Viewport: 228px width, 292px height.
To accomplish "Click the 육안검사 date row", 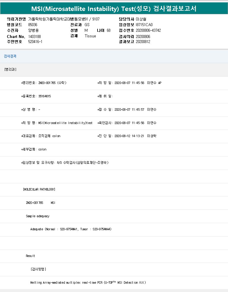I will [127, 123].
